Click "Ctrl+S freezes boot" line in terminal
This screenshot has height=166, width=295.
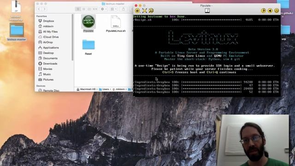tap(199, 72)
